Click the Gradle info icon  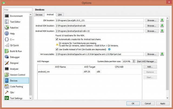point(109,49)
